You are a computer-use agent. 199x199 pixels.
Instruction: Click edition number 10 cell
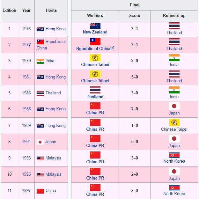[9, 174]
